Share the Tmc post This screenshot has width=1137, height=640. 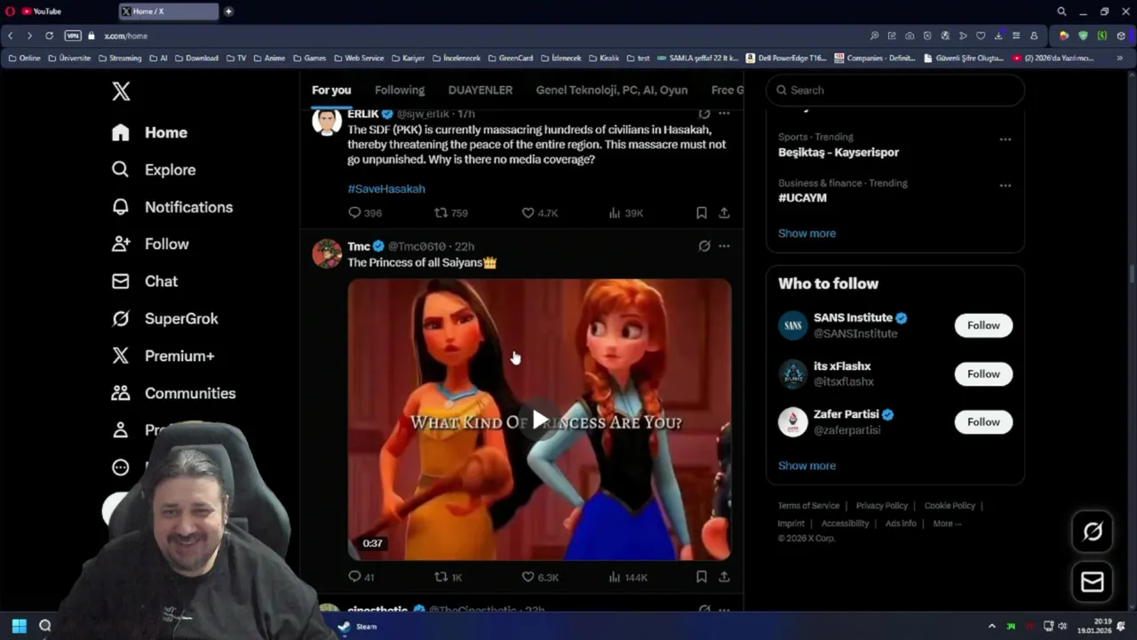click(724, 577)
